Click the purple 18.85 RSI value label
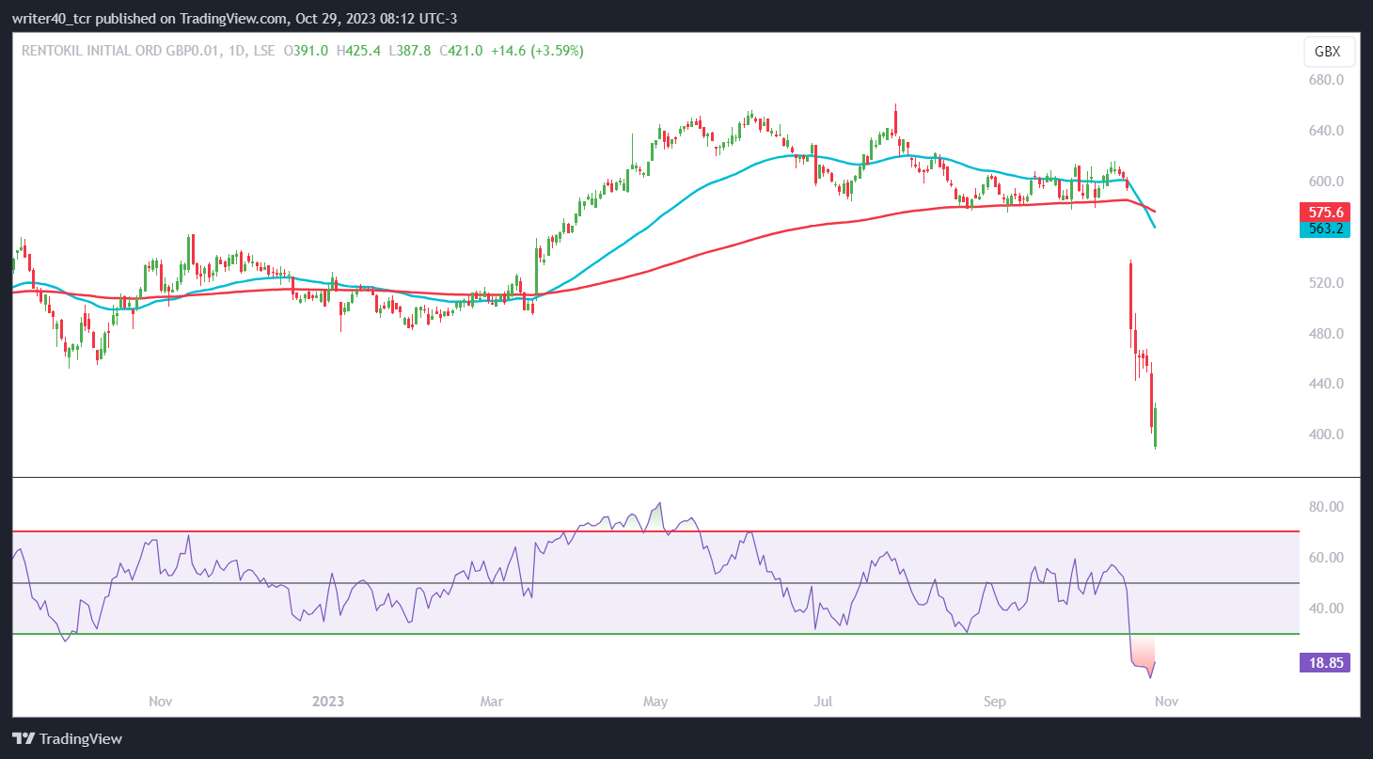 pos(1325,663)
